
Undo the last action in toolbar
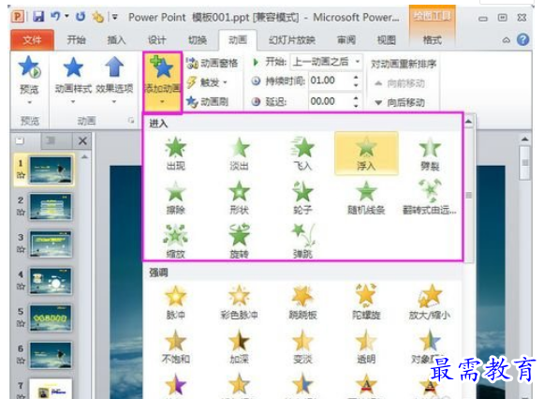[55, 16]
